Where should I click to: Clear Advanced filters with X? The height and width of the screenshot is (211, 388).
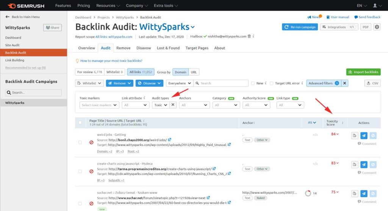click(x=344, y=83)
